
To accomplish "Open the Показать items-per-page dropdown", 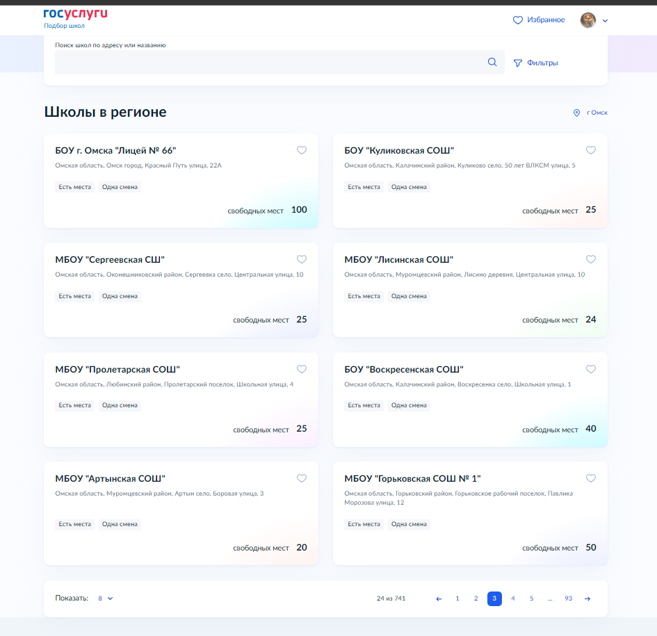I will coord(105,598).
